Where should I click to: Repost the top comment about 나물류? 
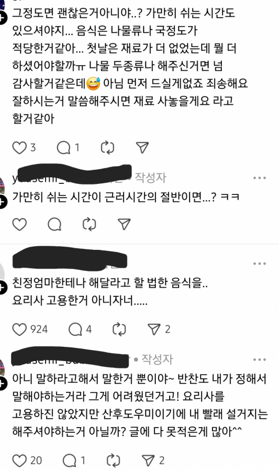pyautogui.click(x=107, y=148)
